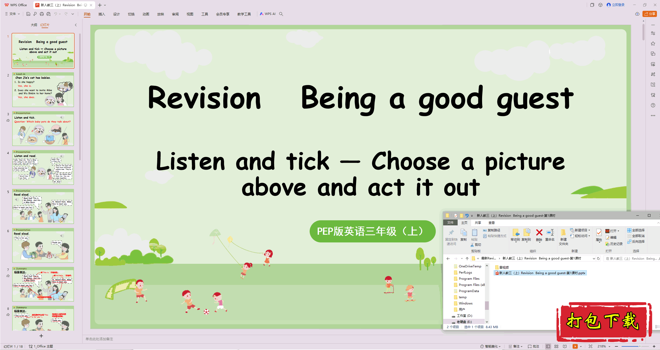This screenshot has width=660, height=350.
Task: Click the Redo arrow icon
Action: point(66,14)
